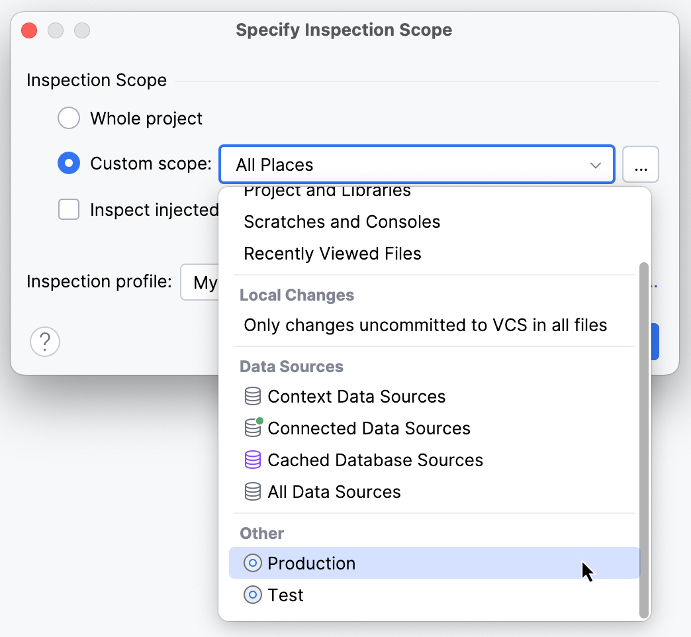The width and height of the screenshot is (691, 637).
Task: Enable the Inspect injected checkbox
Action: pyautogui.click(x=69, y=210)
